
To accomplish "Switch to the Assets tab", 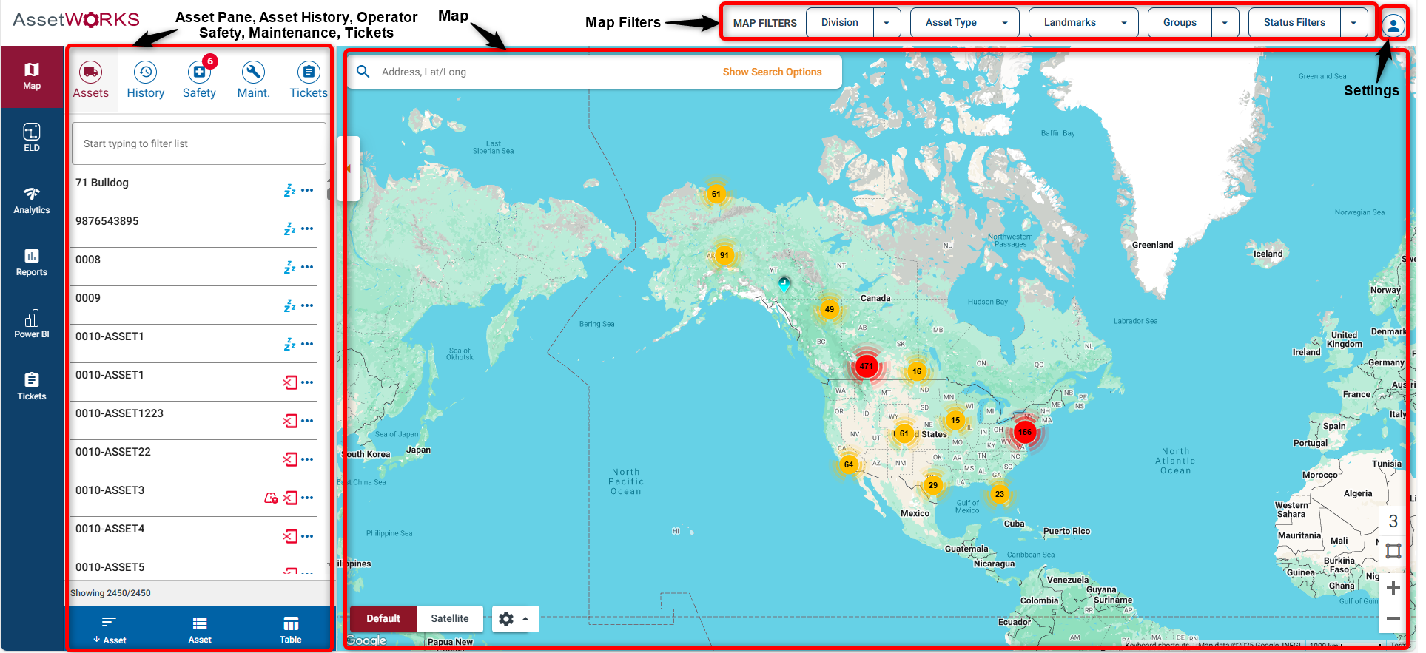I will coord(91,81).
